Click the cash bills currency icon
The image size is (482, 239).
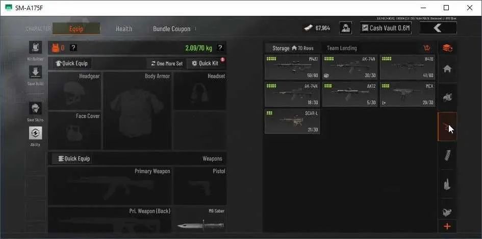[x=309, y=28]
